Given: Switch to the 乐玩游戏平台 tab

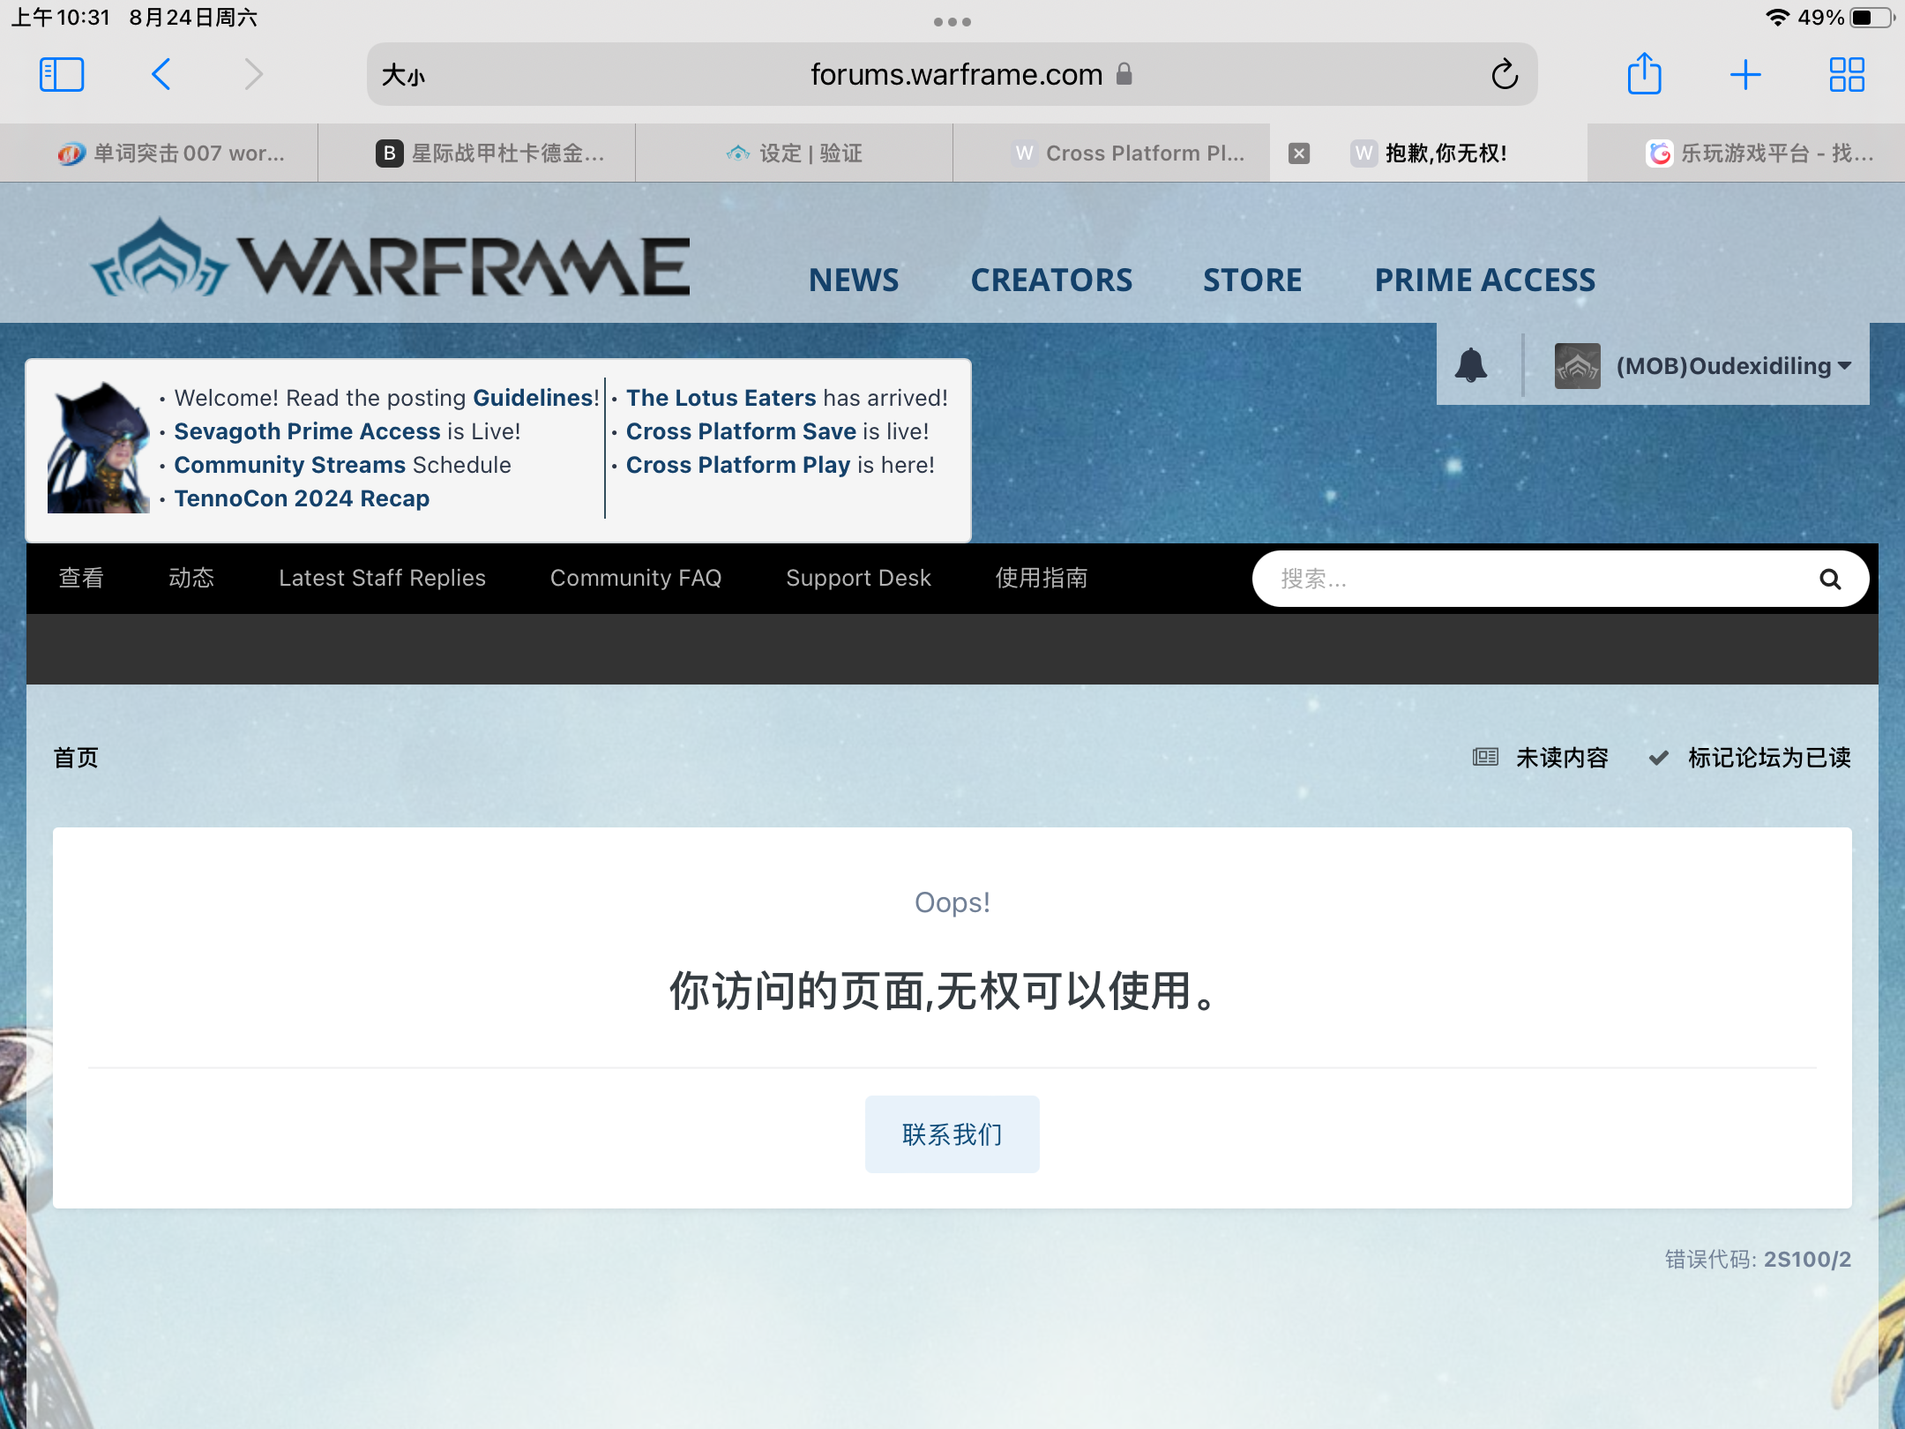Looking at the screenshot, I should (x=1746, y=153).
